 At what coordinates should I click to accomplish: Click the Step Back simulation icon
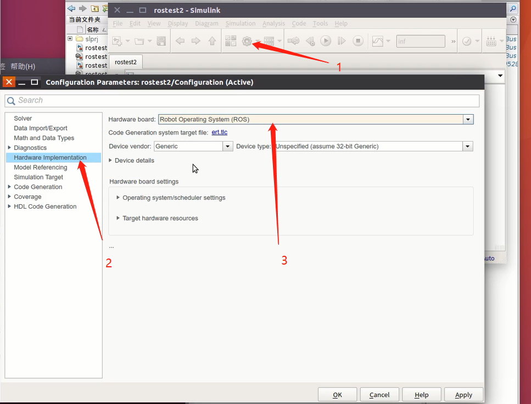(310, 41)
